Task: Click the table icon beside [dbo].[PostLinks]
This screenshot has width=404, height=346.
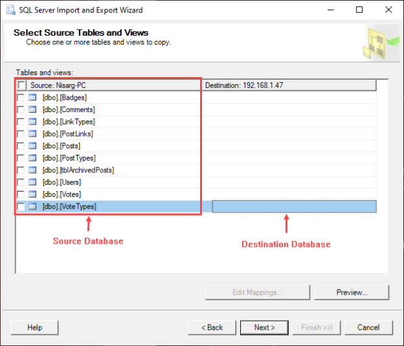Action: [32, 134]
